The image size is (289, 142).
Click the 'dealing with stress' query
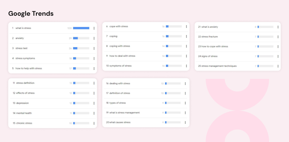(120, 83)
